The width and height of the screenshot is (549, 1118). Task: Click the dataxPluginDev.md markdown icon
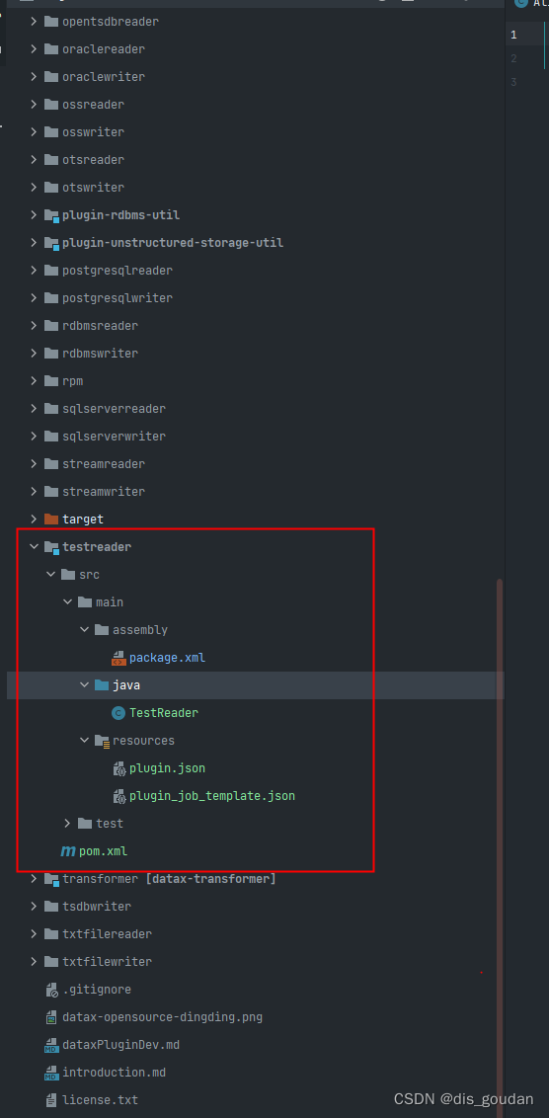pos(51,1045)
